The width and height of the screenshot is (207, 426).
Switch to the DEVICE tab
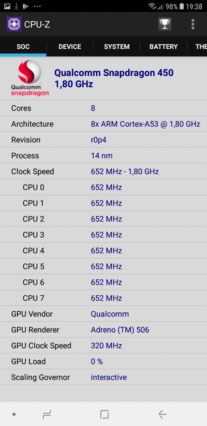coord(70,47)
